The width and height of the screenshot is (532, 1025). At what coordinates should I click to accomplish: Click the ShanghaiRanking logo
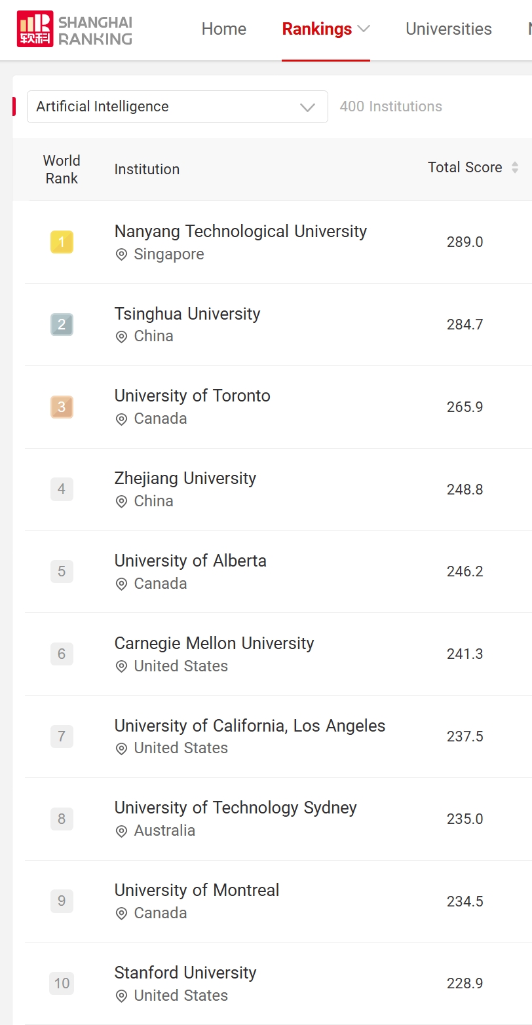click(x=75, y=29)
